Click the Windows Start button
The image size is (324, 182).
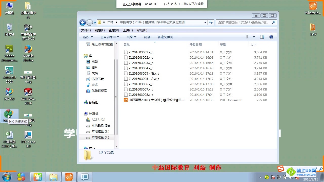(7, 177)
